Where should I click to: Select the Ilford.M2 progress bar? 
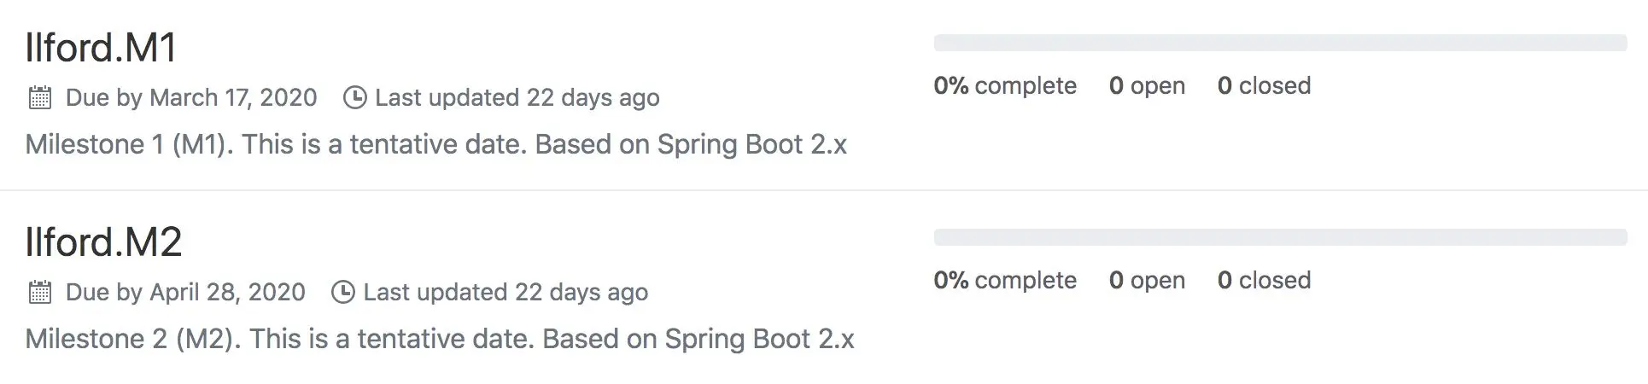pyautogui.click(x=1280, y=237)
